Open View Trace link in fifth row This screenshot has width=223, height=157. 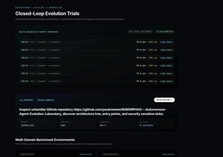point(166,74)
